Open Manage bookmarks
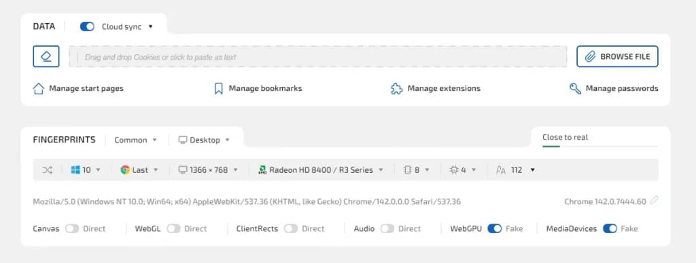Image resolution: width=696 pixels, height=263 pixels. coord(258,89)
